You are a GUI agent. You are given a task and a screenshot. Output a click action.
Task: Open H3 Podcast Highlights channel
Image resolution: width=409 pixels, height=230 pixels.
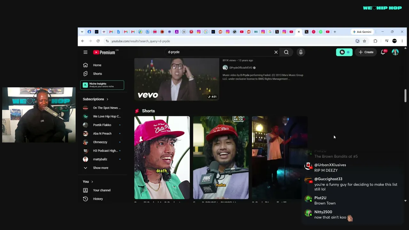click(x=102, y=151)
